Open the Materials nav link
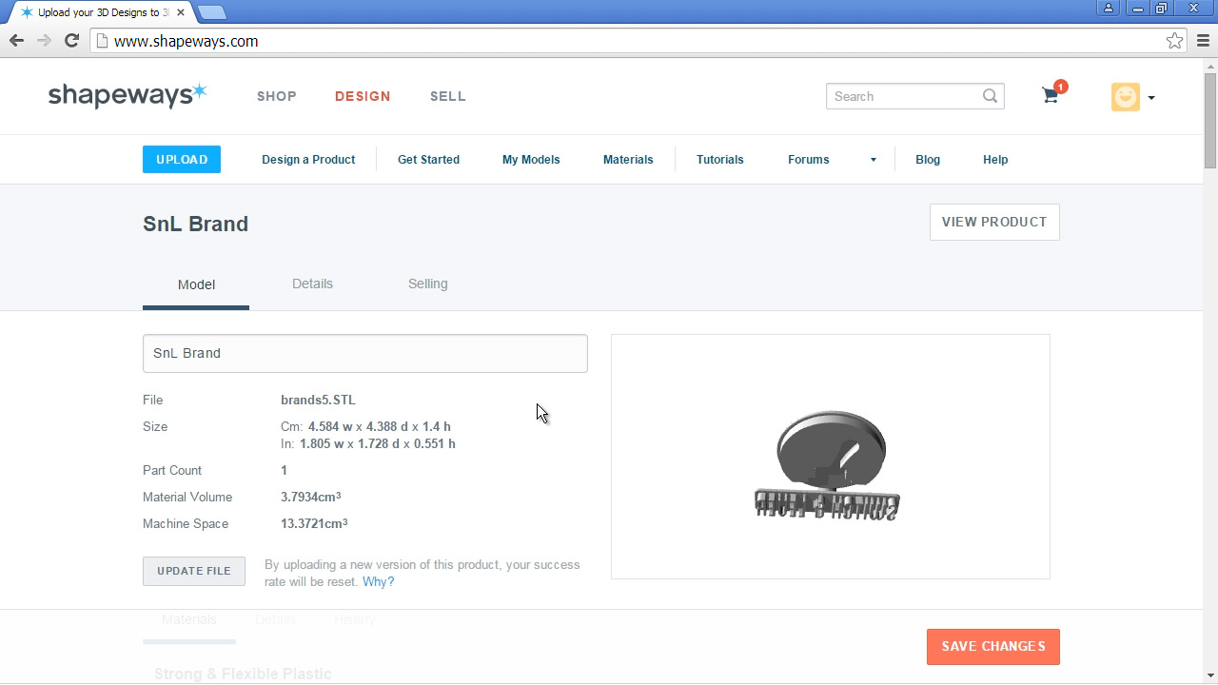 point(628,160)
